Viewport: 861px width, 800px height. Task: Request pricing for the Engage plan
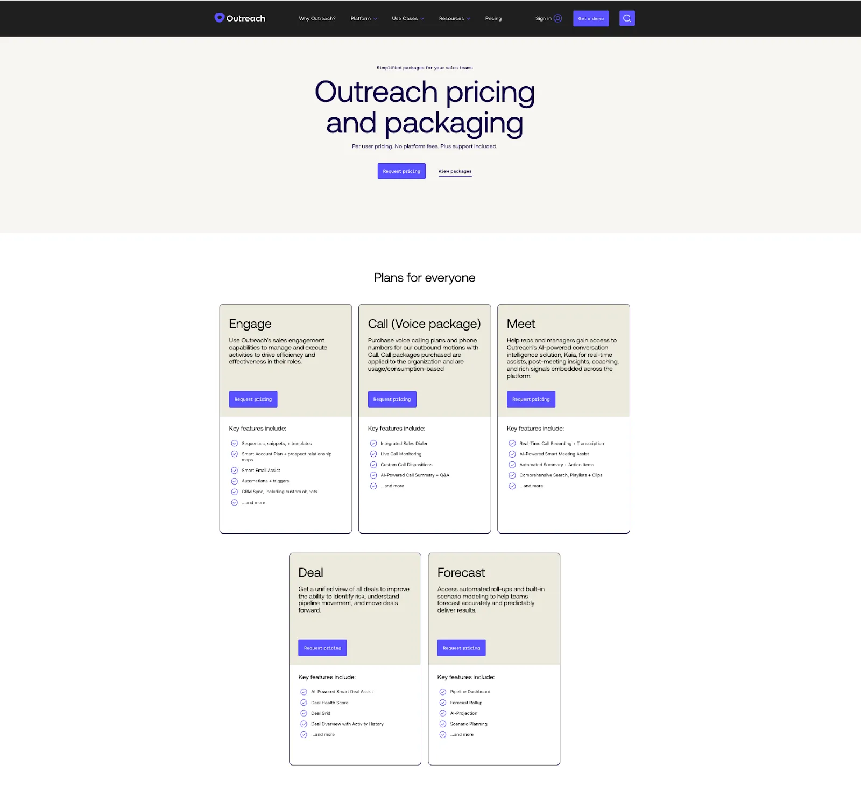[253, 399]
